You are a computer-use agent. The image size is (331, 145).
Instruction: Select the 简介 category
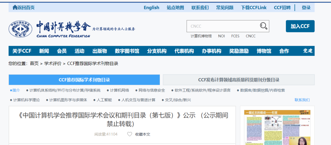point(15,90)
